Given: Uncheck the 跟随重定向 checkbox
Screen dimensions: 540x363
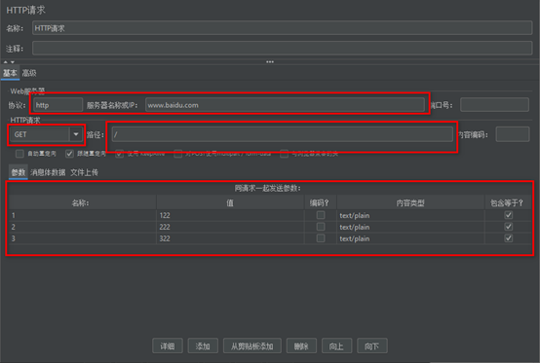Looking at the screenshot, I should [x=69, y=154].
